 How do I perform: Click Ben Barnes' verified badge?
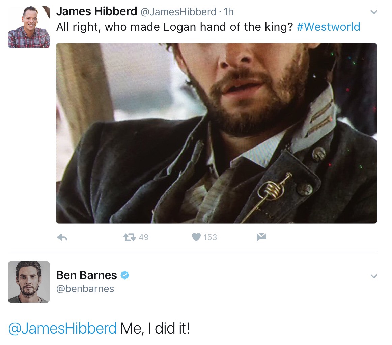125,275
